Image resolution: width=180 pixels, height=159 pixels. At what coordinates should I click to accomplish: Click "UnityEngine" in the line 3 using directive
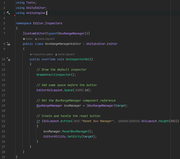coord(36,13)
